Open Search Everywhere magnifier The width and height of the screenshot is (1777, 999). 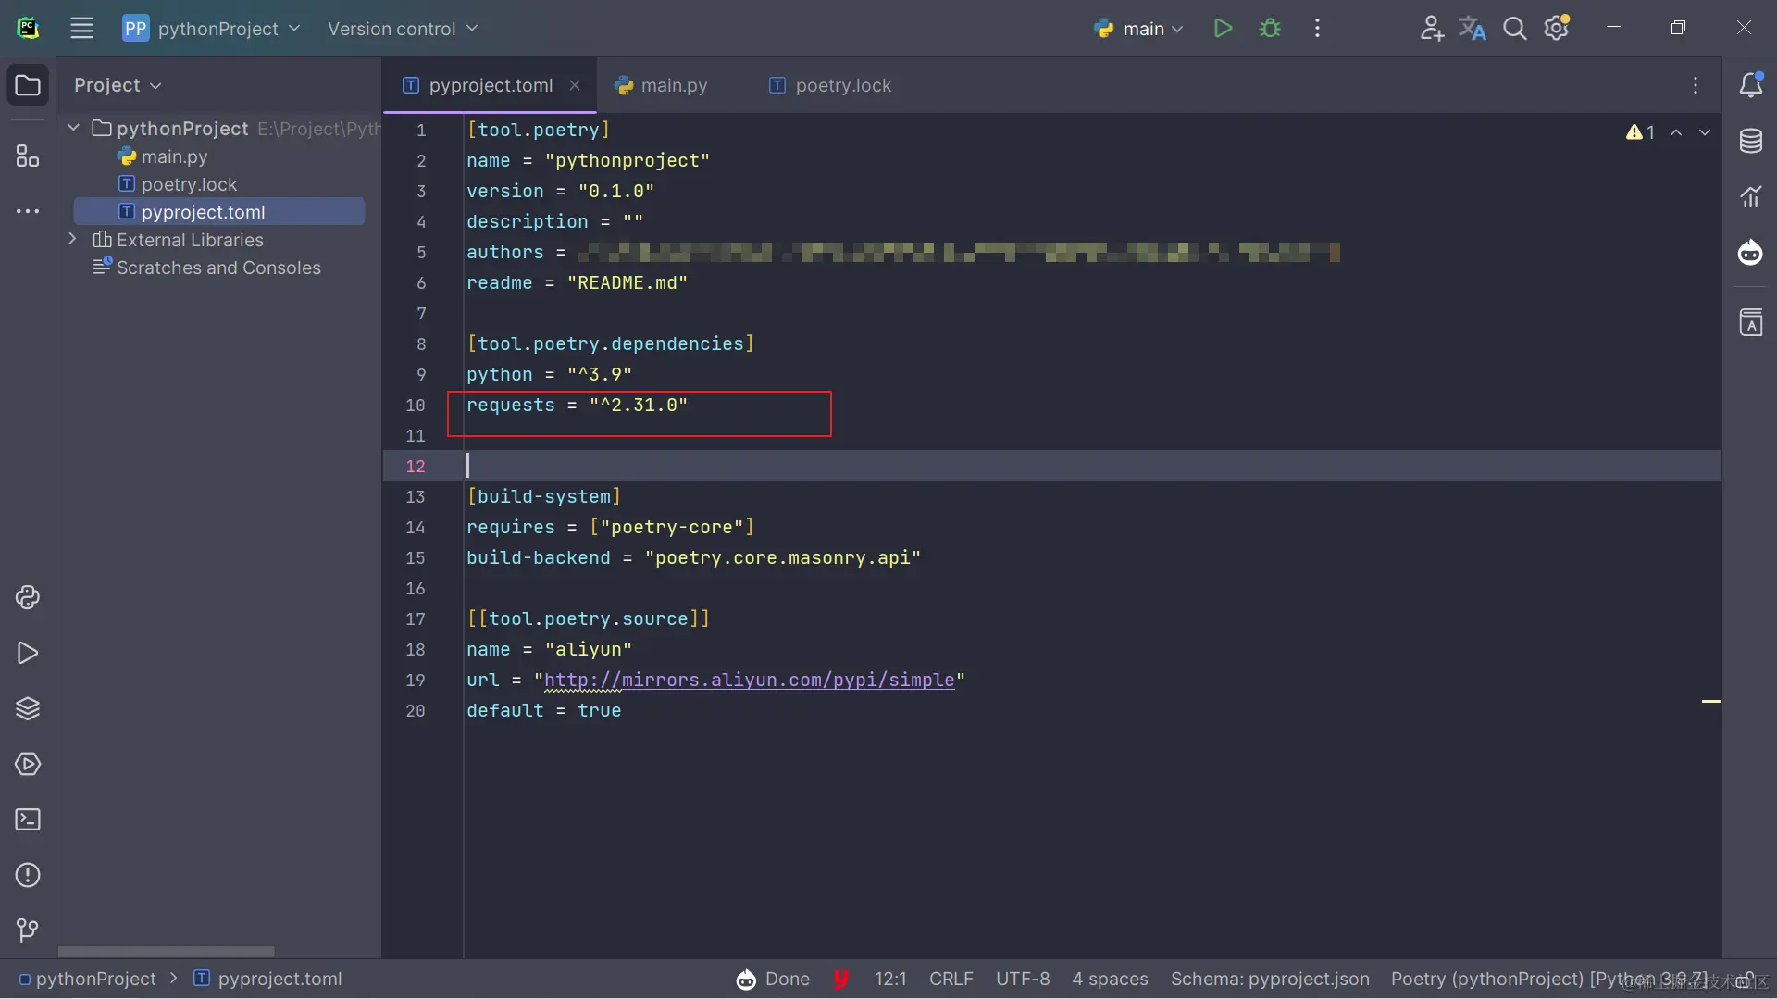click(x=1514, y=29)
